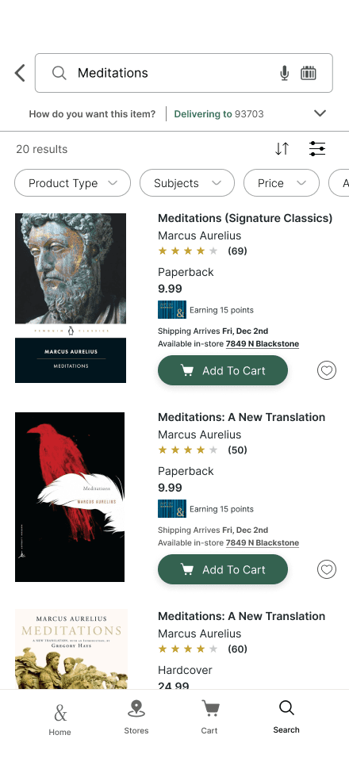Open the filter sliders icon
This screenshot has width=349, height=758.
317,149
